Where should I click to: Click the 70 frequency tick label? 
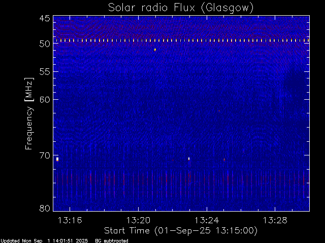[45, 155]
